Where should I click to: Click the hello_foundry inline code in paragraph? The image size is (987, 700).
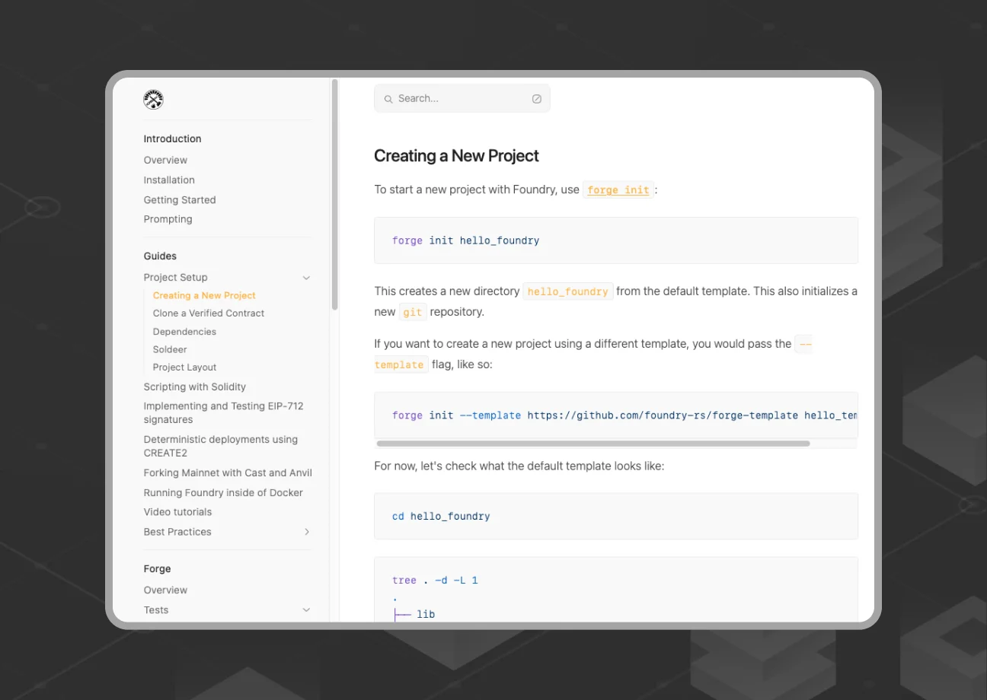(x=568, y=291)
